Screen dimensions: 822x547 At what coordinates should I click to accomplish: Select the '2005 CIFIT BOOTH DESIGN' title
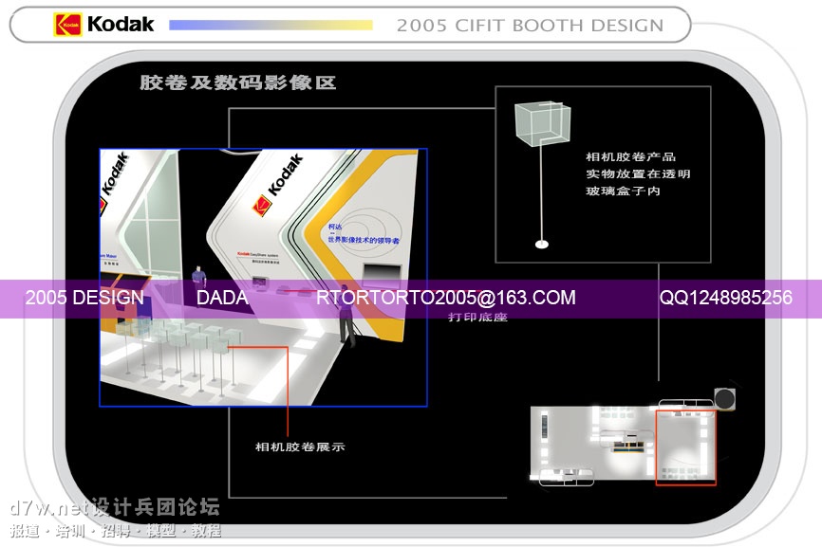(x=530, y=26)
